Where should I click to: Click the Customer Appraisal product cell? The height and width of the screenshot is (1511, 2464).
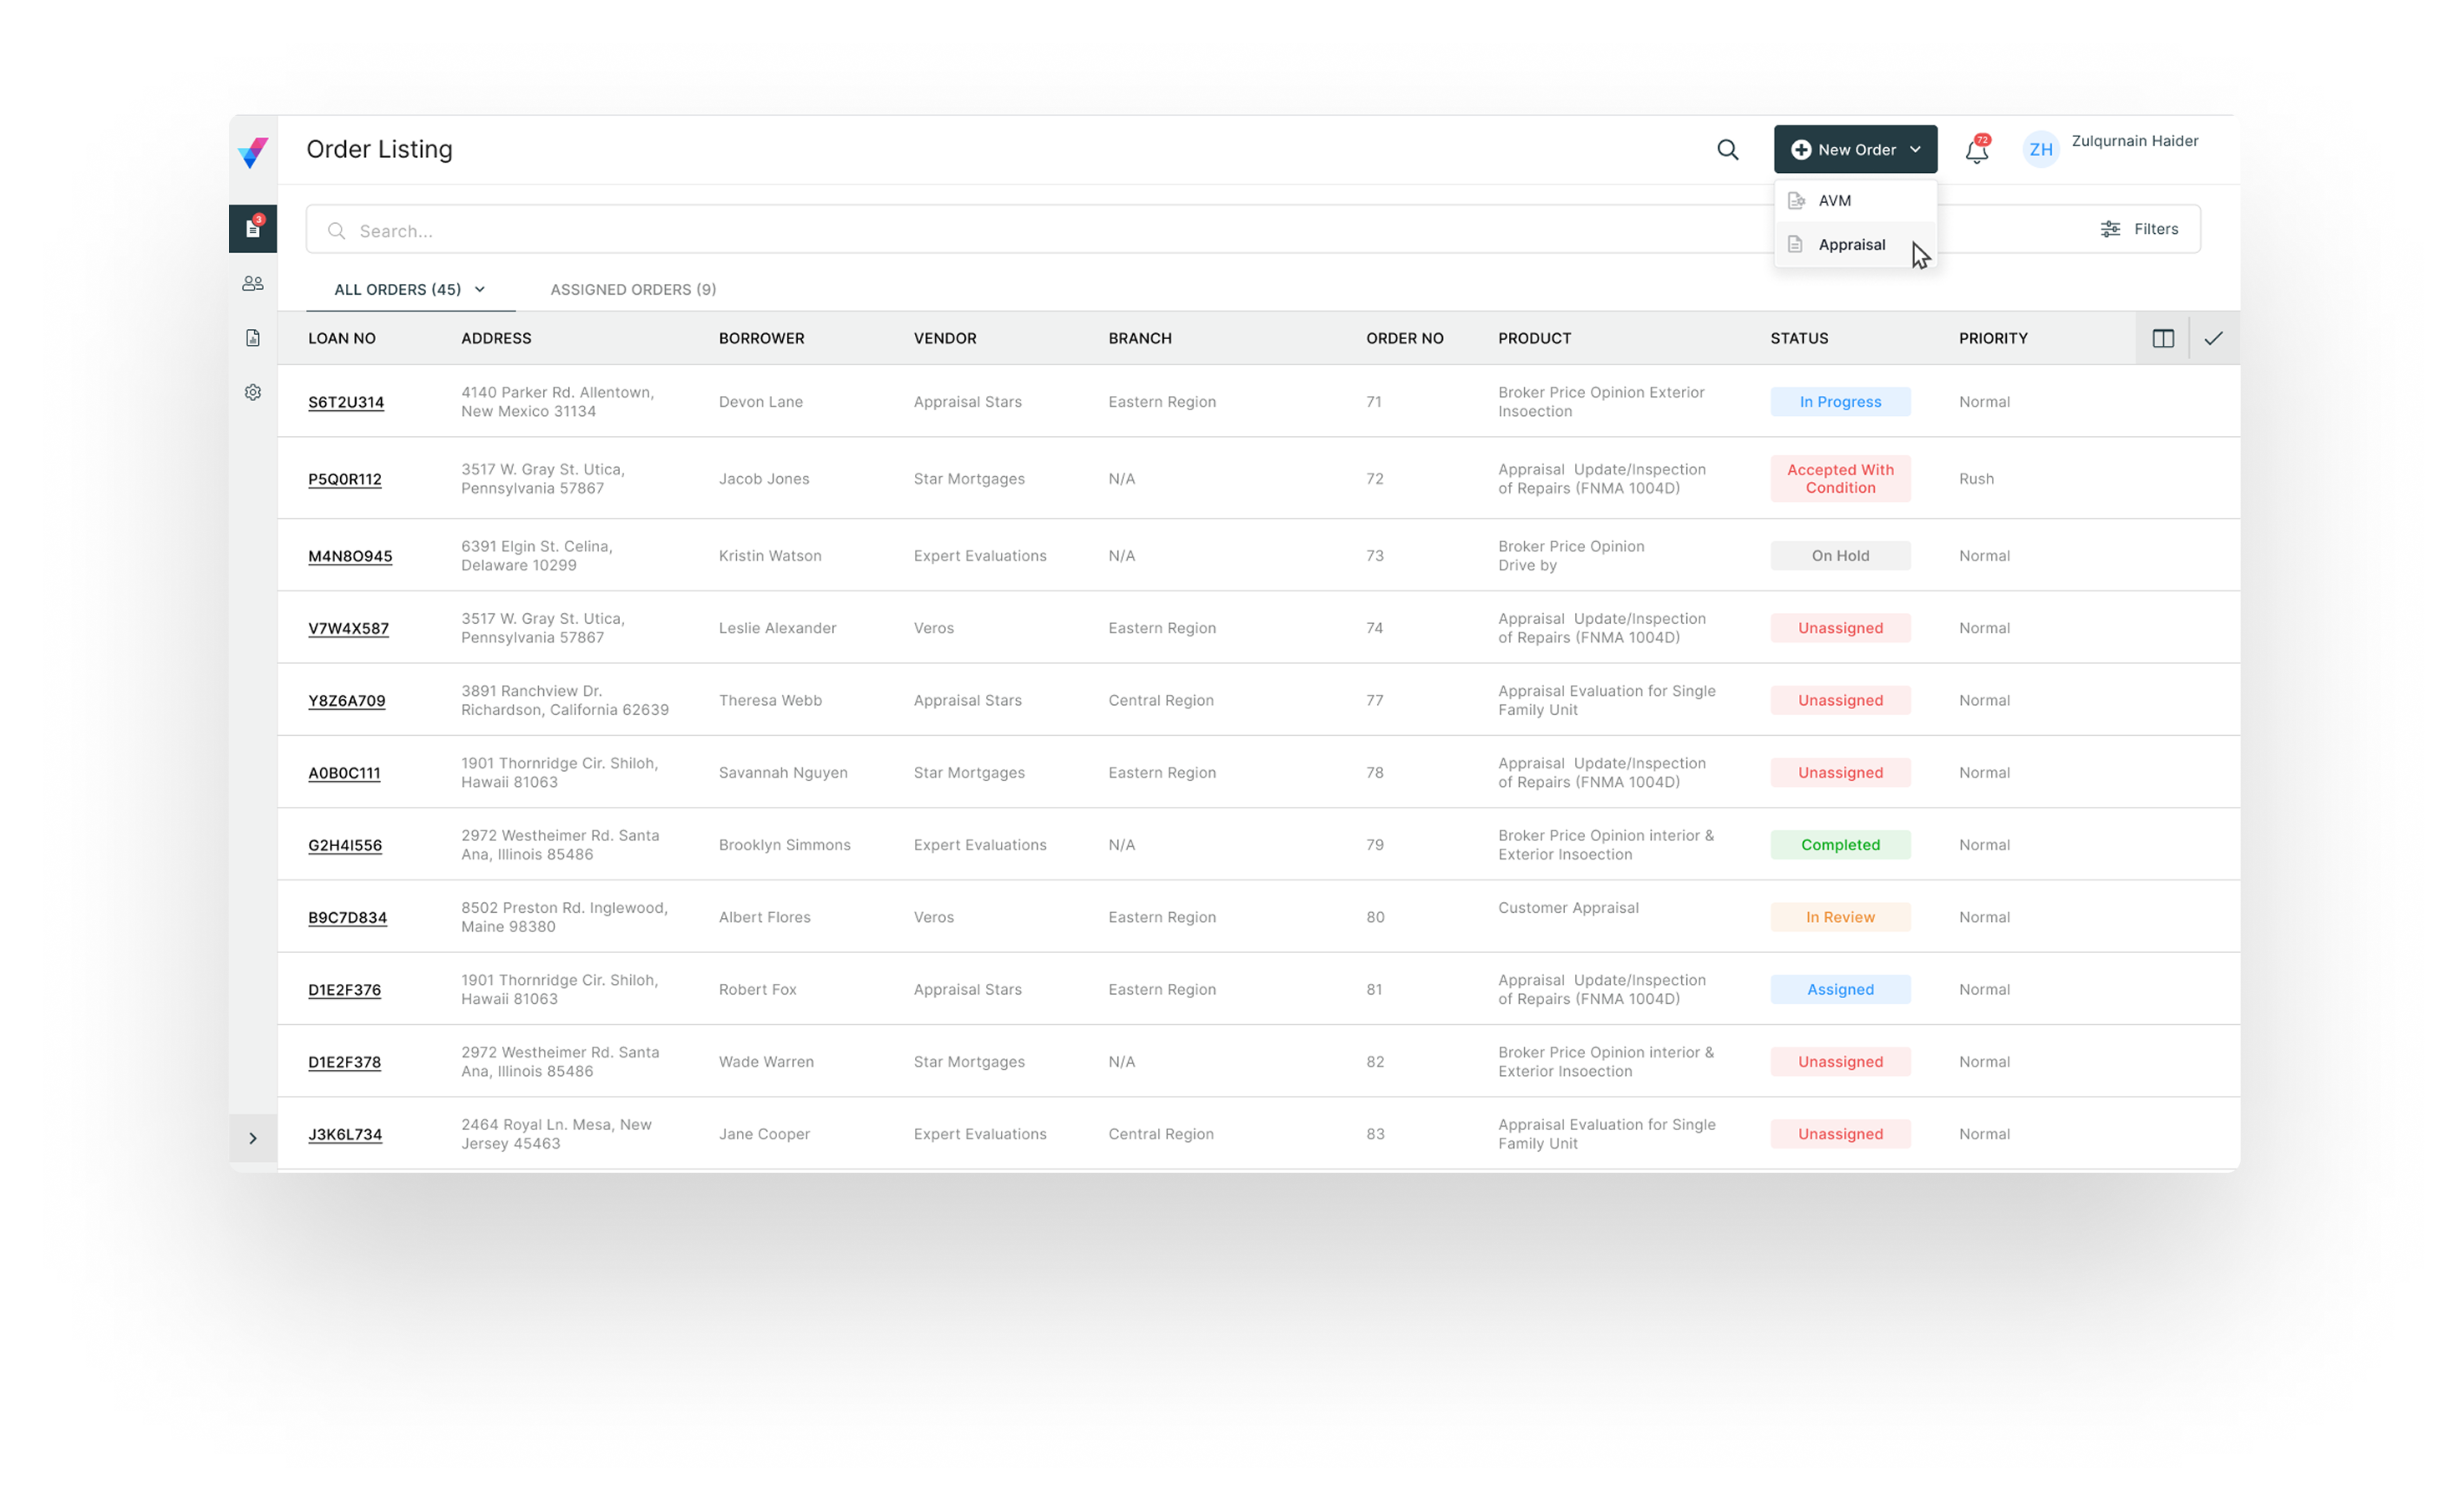coord(1568,908)
